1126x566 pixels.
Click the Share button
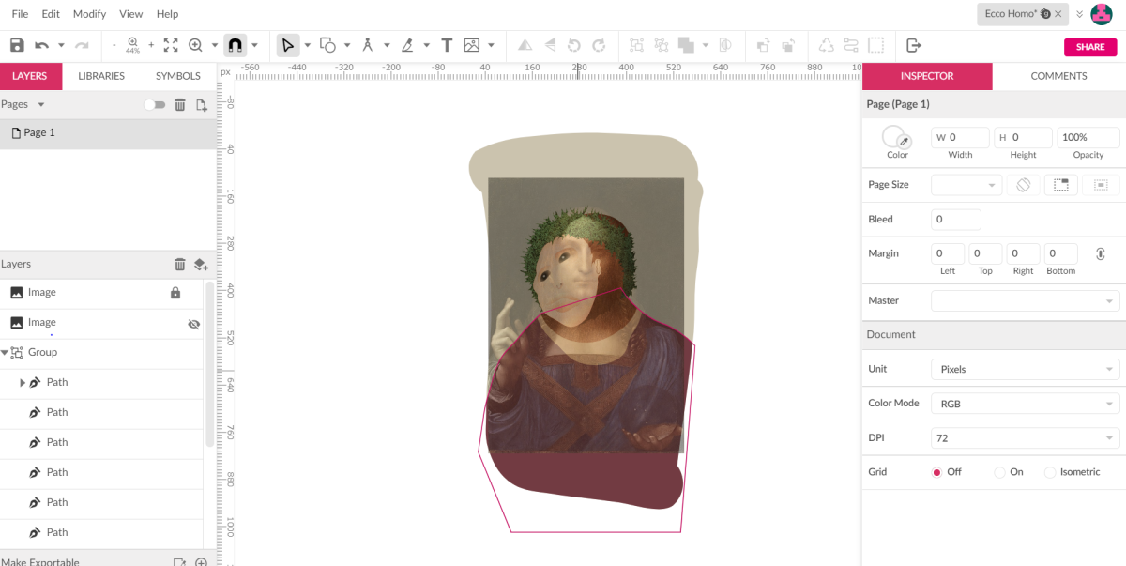click(1090, 47)
